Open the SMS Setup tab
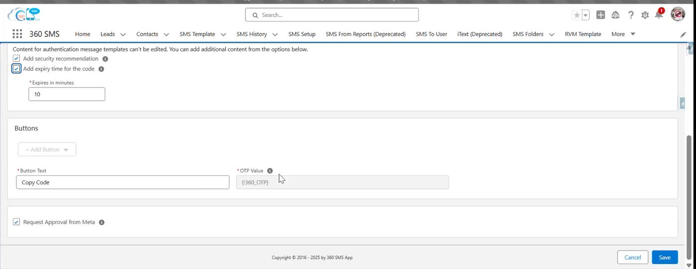Viewport: 696px width, 269px height. 302,34
